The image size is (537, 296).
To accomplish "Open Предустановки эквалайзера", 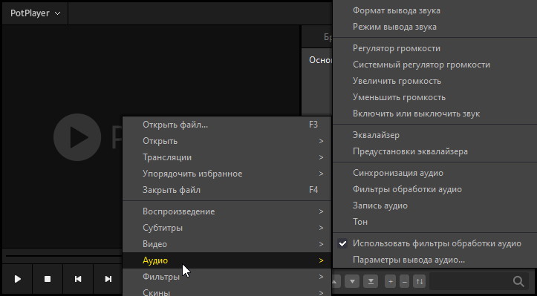I will (435, 151).
